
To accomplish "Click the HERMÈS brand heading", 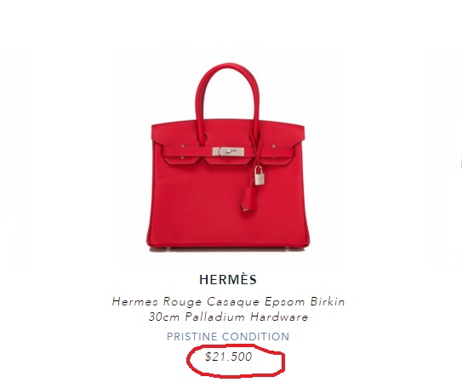I will coord(228,280).
